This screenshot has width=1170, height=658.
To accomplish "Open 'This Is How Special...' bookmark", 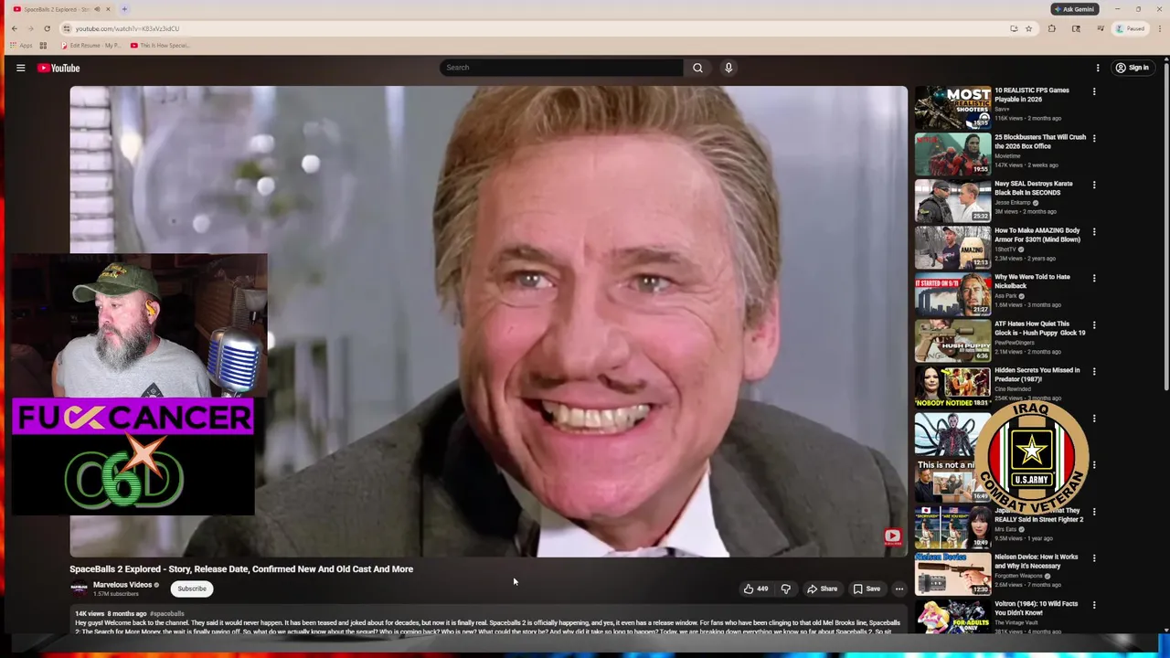I will [x=160, y=46].
